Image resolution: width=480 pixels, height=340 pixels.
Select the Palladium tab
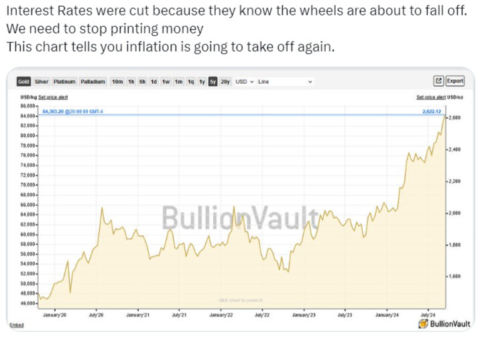pos(93,82)
